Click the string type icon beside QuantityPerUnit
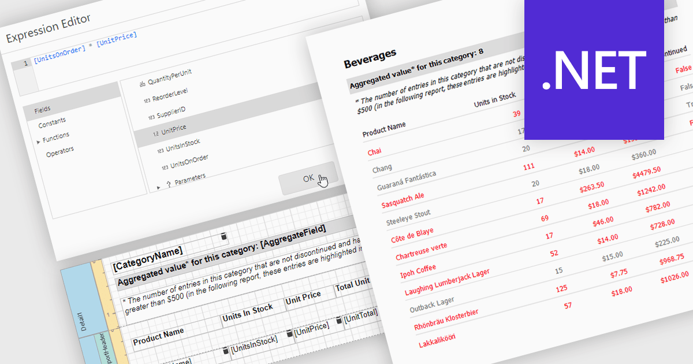The image size is (693, 364). (142, 84)
